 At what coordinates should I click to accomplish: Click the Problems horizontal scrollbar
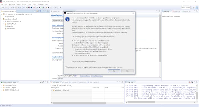coord(79,103)
